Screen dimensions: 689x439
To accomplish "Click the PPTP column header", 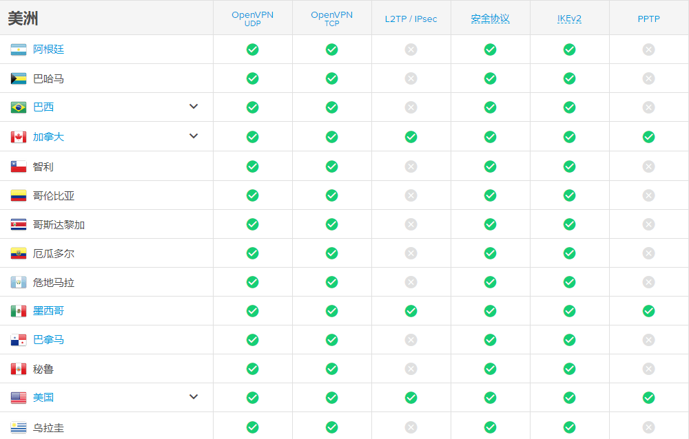I will click(648, 19).
